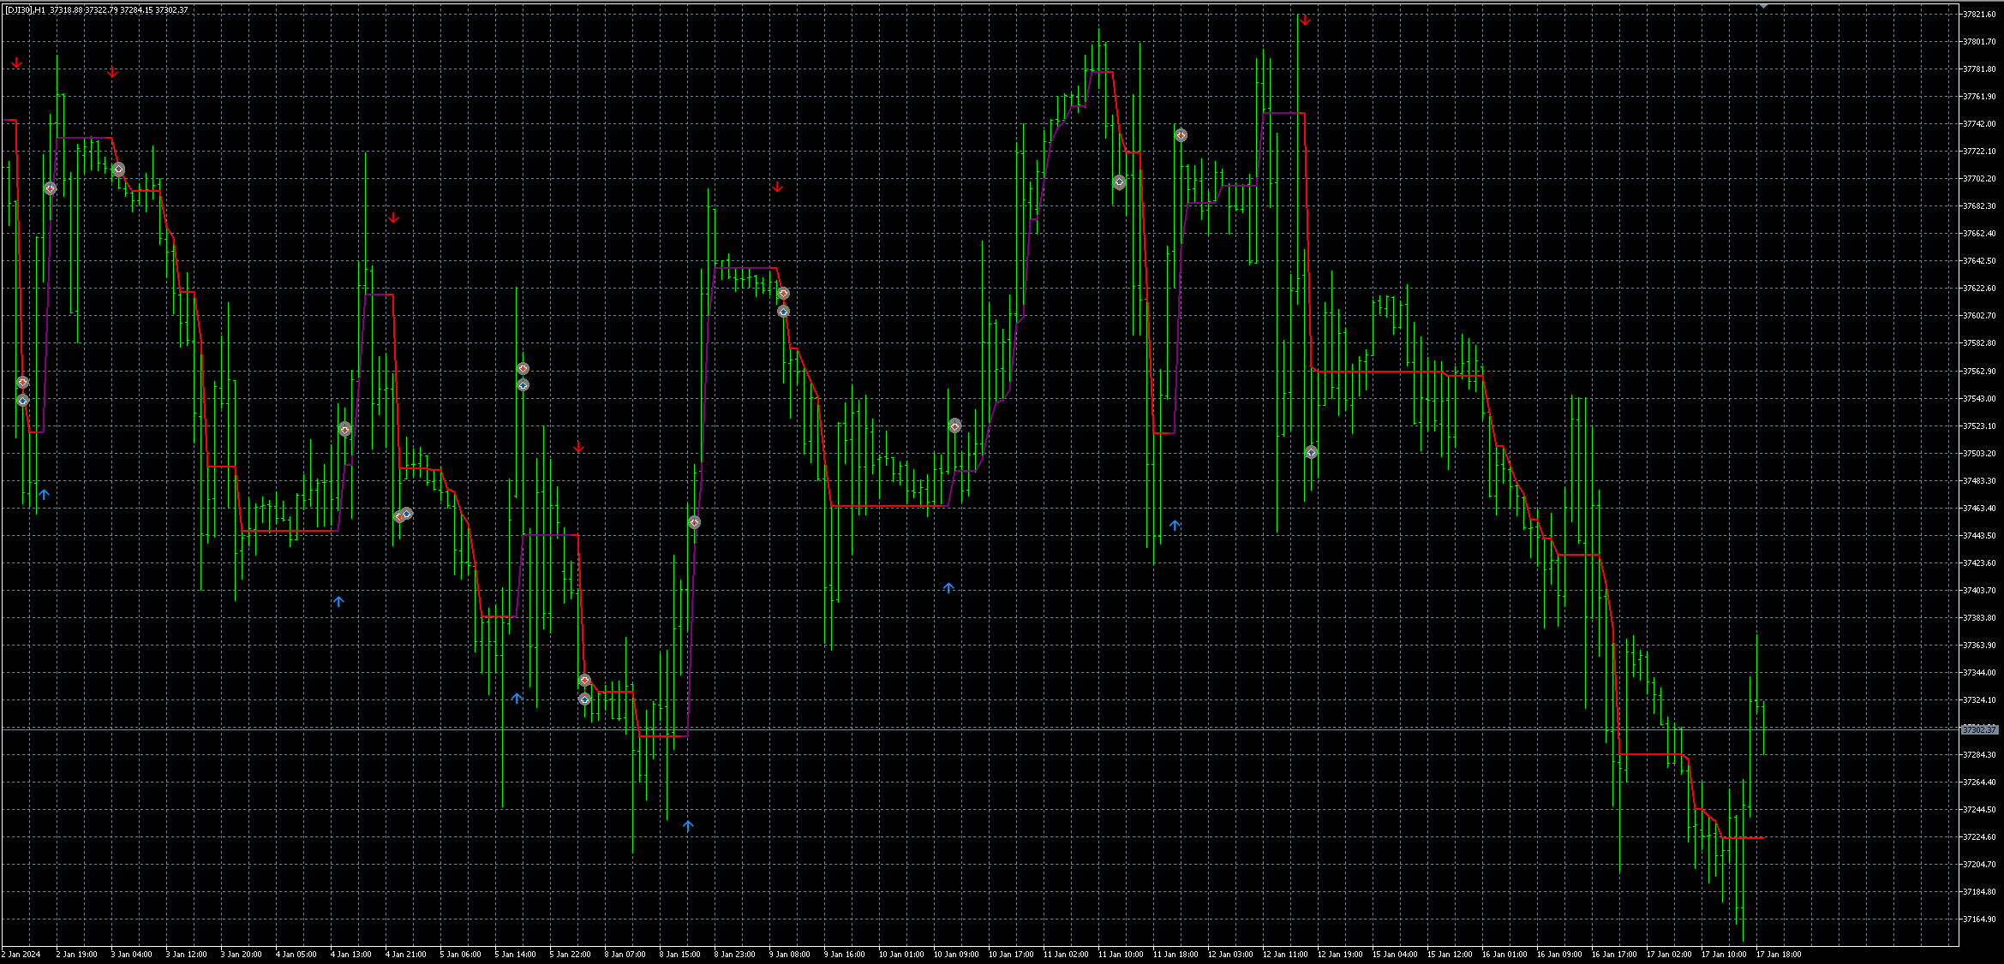2004x964 pixels.
Task: Select the blue trade marker at 37605 above 9 Jan 08:00
Action: 783,312
